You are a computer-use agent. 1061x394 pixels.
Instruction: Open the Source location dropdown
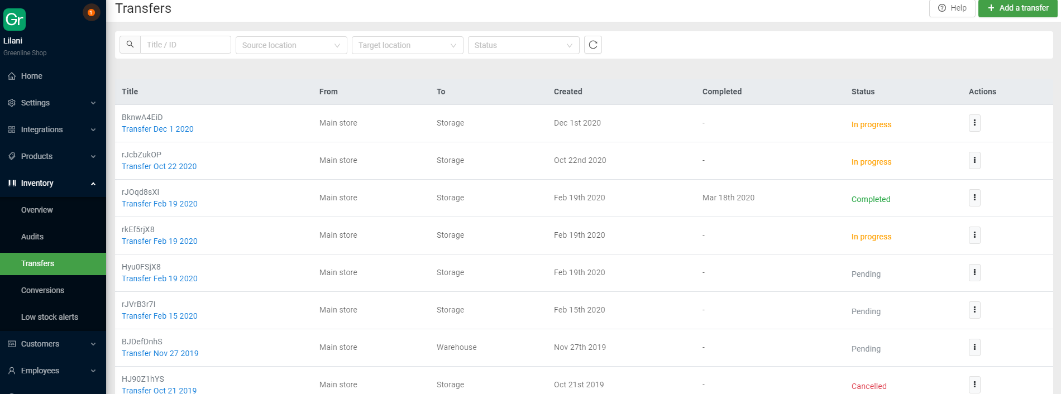click(x=291, y=45)
